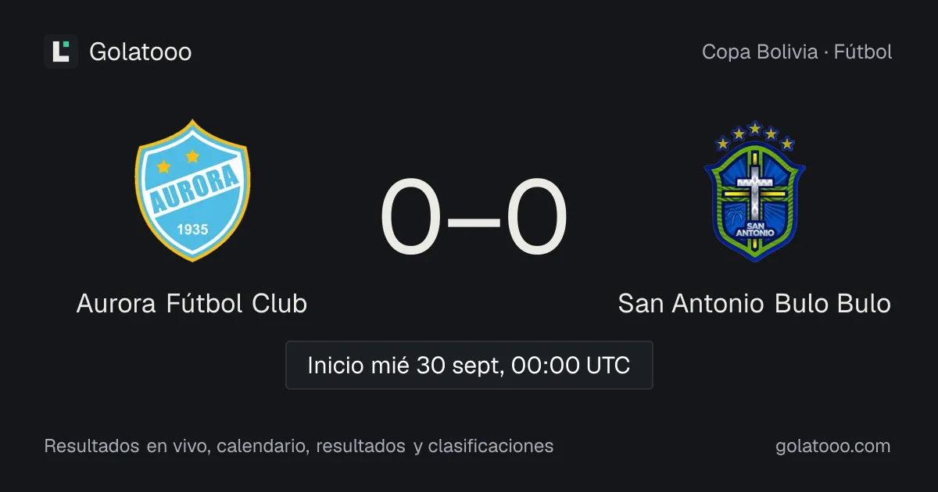Click the dash between the scores
The width and height of the screenshot is (938, 492).
tap(474, 220)
